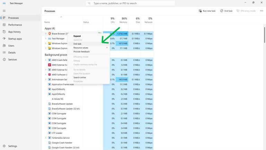The height and width of the screenshot is (150, 266).
Task: Click the Task Manager row icon
Action: tap(50, 39)
